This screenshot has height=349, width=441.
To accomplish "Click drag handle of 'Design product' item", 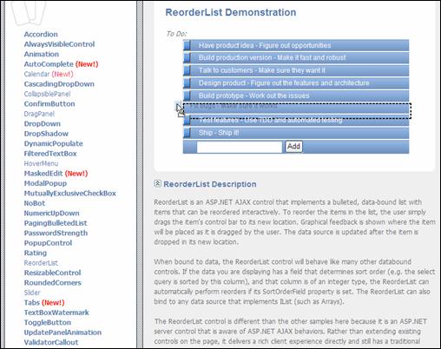I will tap(187, 83).
